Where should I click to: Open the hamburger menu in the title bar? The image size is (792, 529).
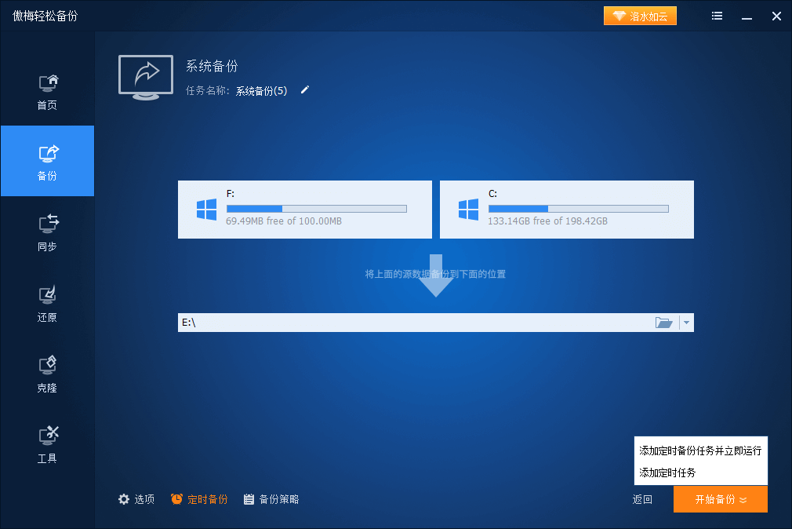717,16
